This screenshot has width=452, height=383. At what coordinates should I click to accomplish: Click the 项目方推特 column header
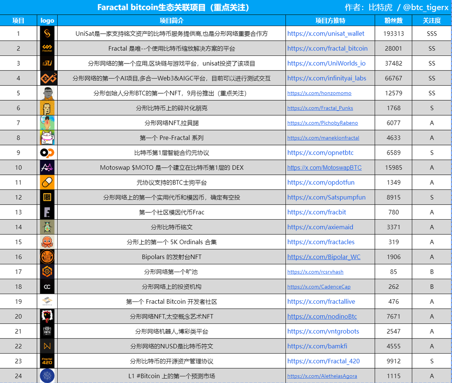(330, 20)
